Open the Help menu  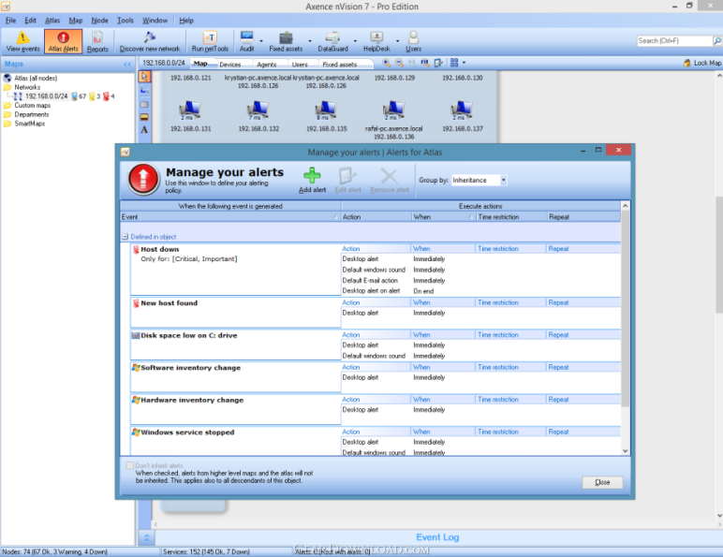[186, 21]
